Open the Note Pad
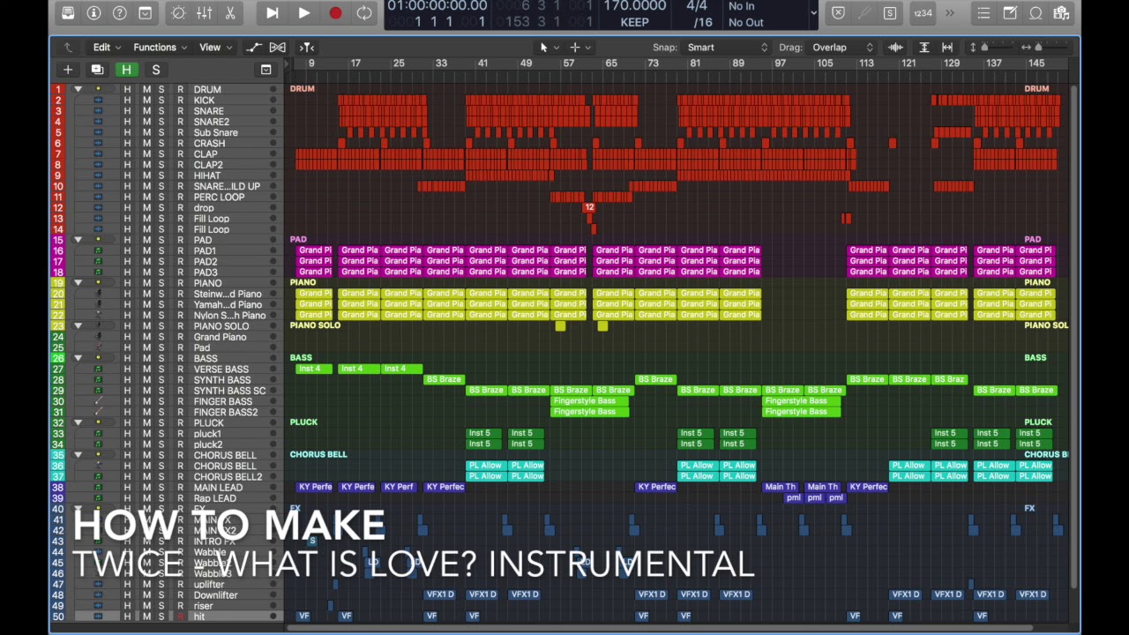This screenshot has width=1129, height=635. click(1010, 13)
